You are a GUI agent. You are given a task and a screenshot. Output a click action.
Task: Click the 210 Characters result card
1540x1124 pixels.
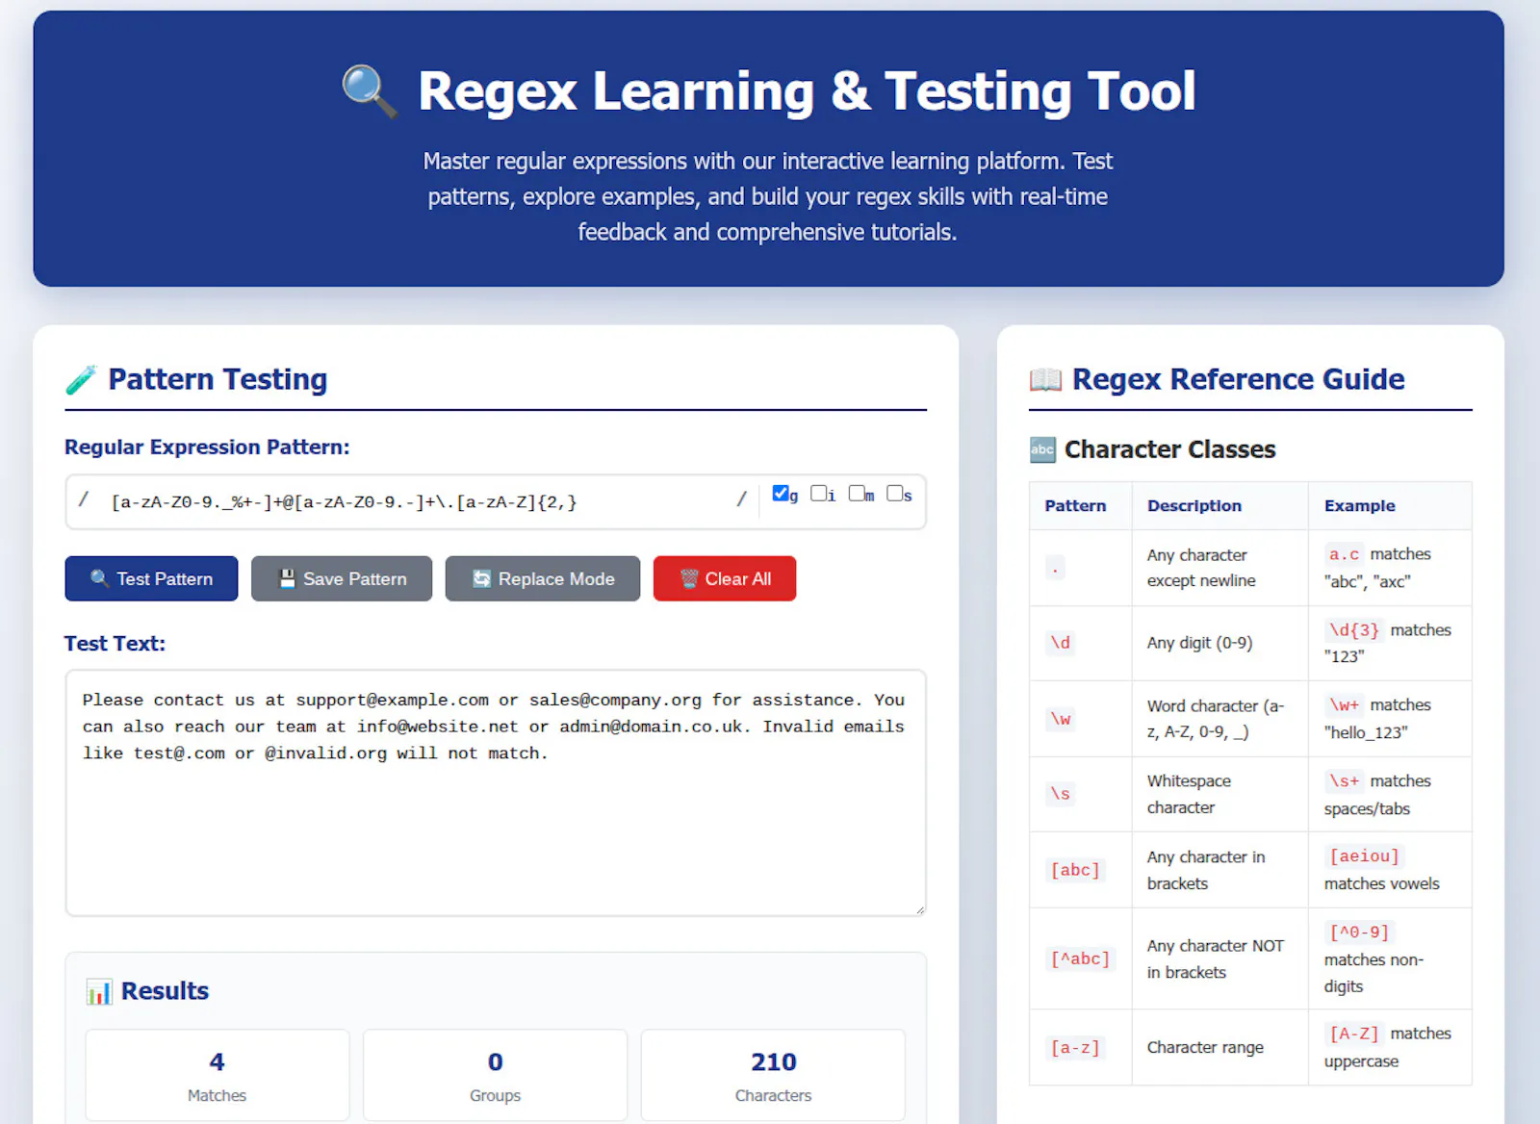(773, 1075)
